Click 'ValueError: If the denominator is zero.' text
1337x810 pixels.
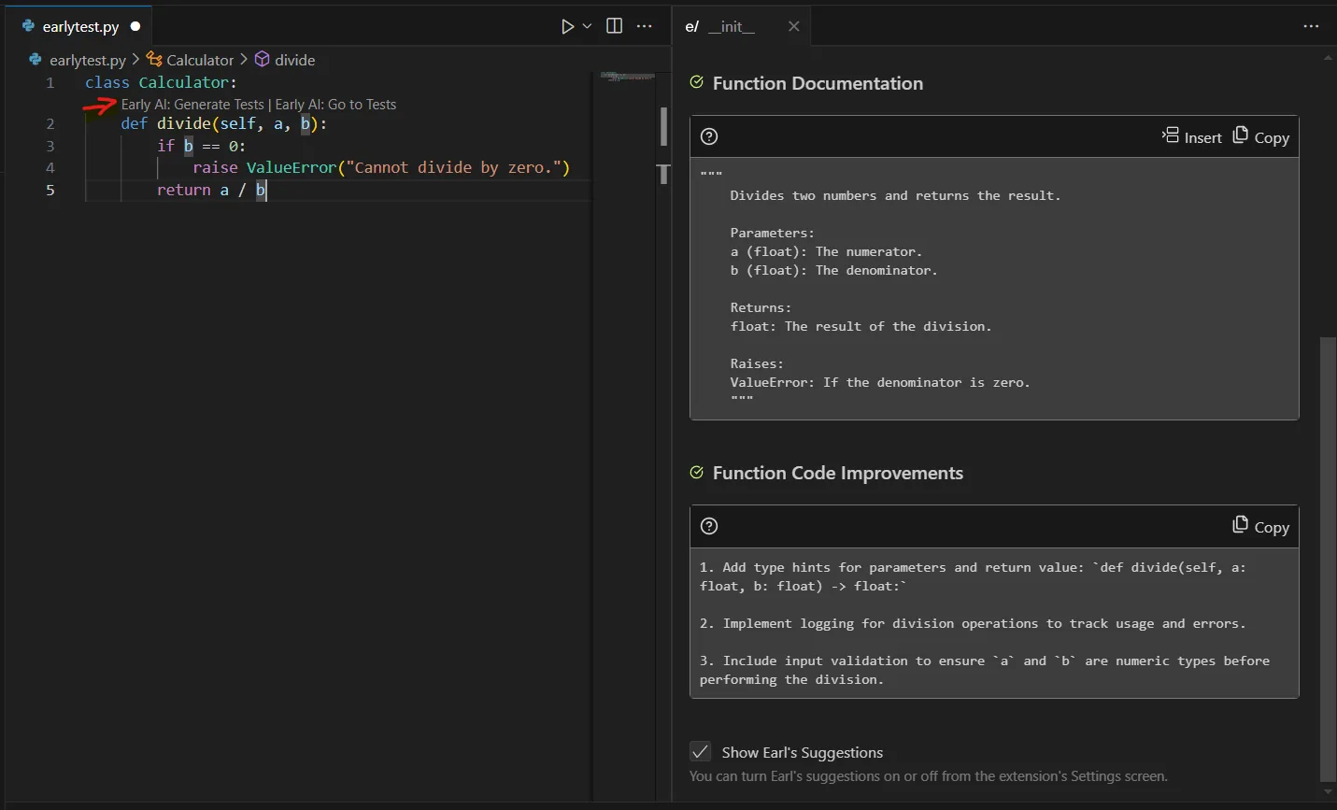pyautogui.click(x=879, y=382)
